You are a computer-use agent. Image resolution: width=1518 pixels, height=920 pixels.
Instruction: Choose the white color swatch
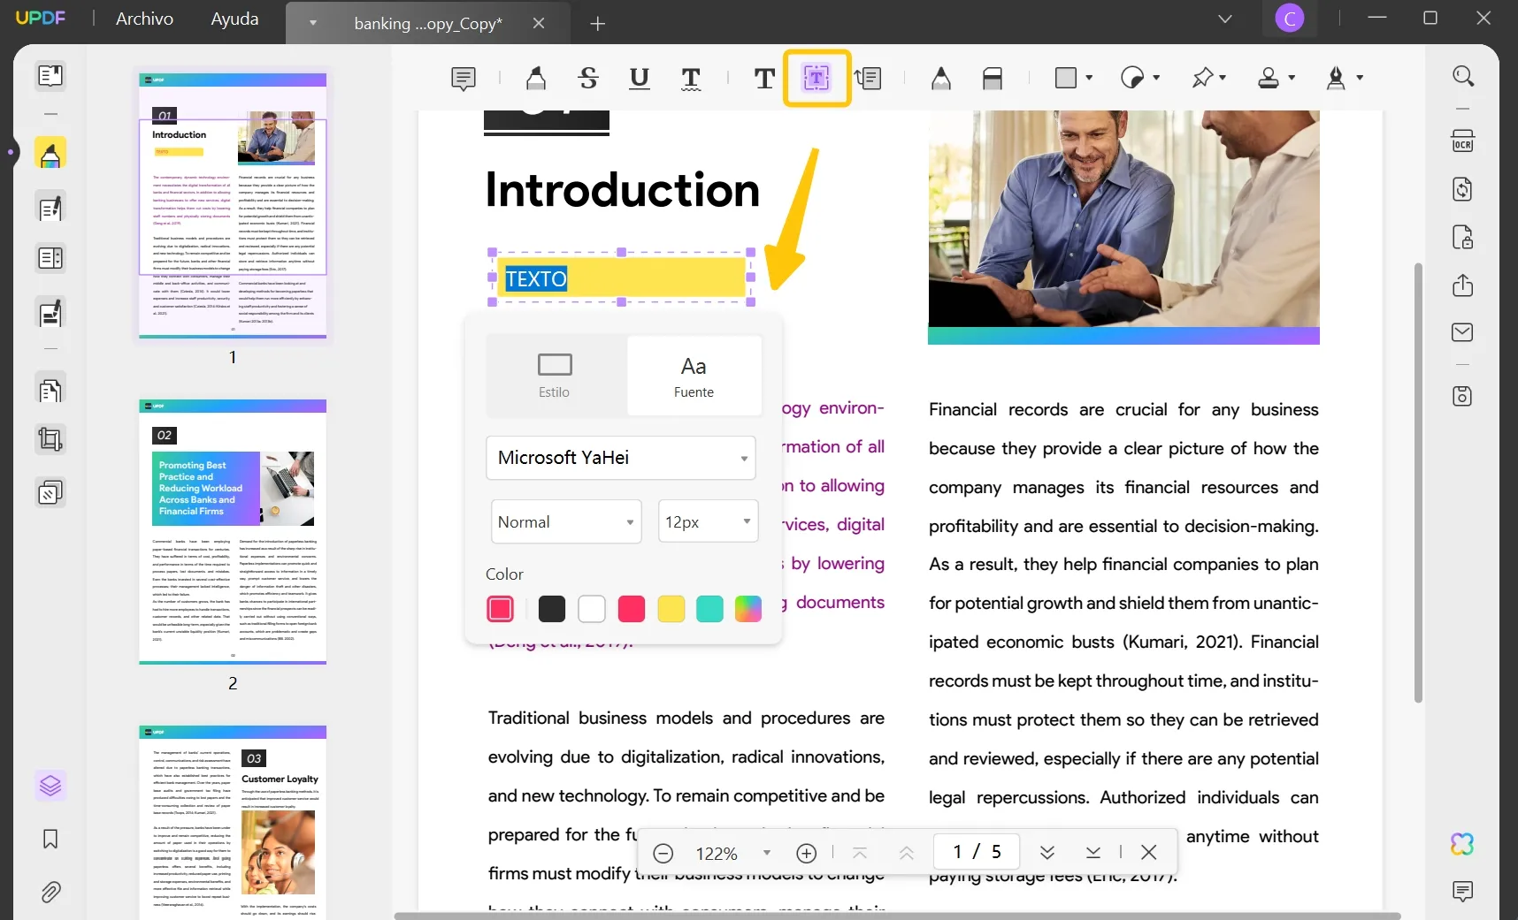pyautogui.click(x=592, y=609)
